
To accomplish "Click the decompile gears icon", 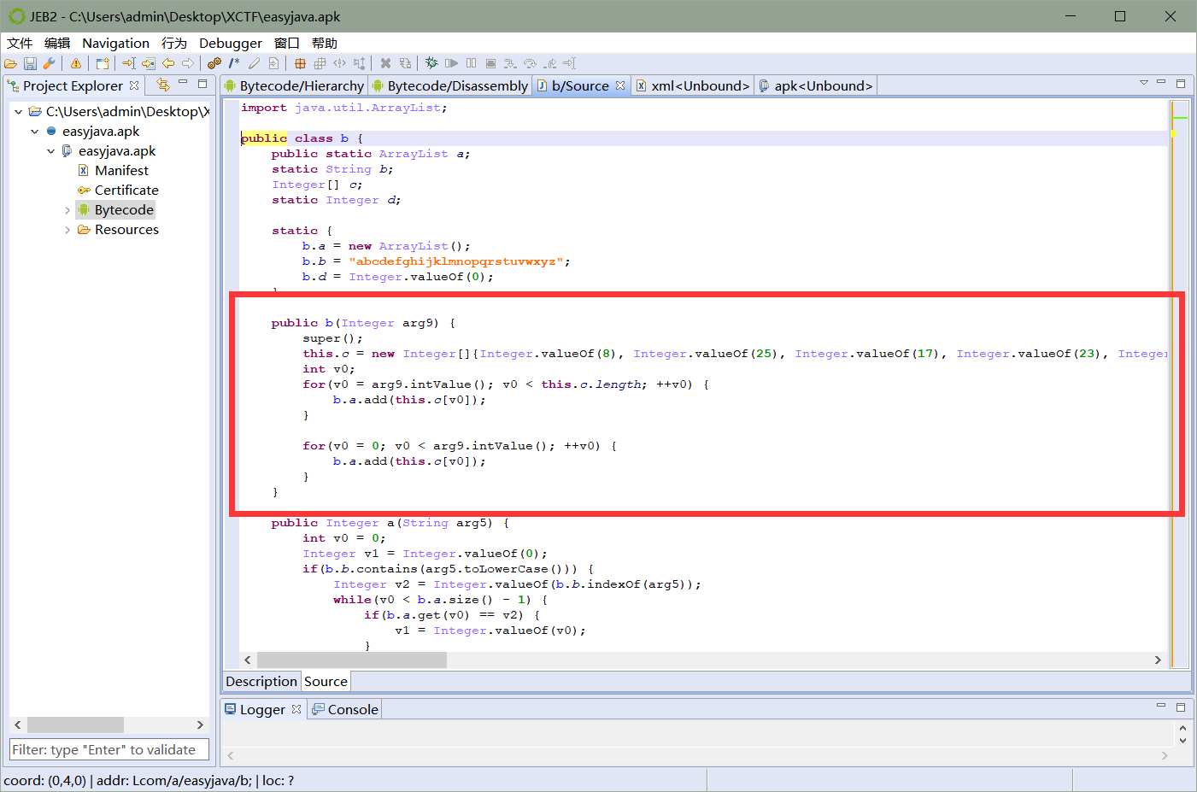I will (214, 63).
